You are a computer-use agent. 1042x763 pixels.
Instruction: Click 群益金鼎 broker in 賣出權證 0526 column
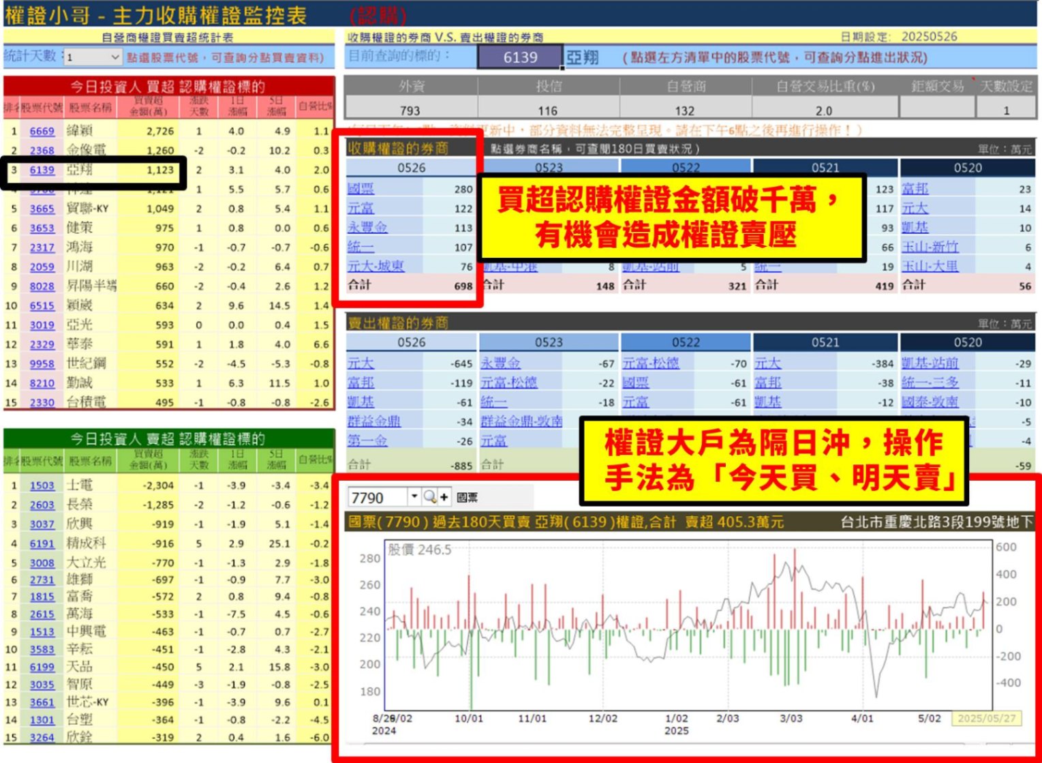(374, 421)
